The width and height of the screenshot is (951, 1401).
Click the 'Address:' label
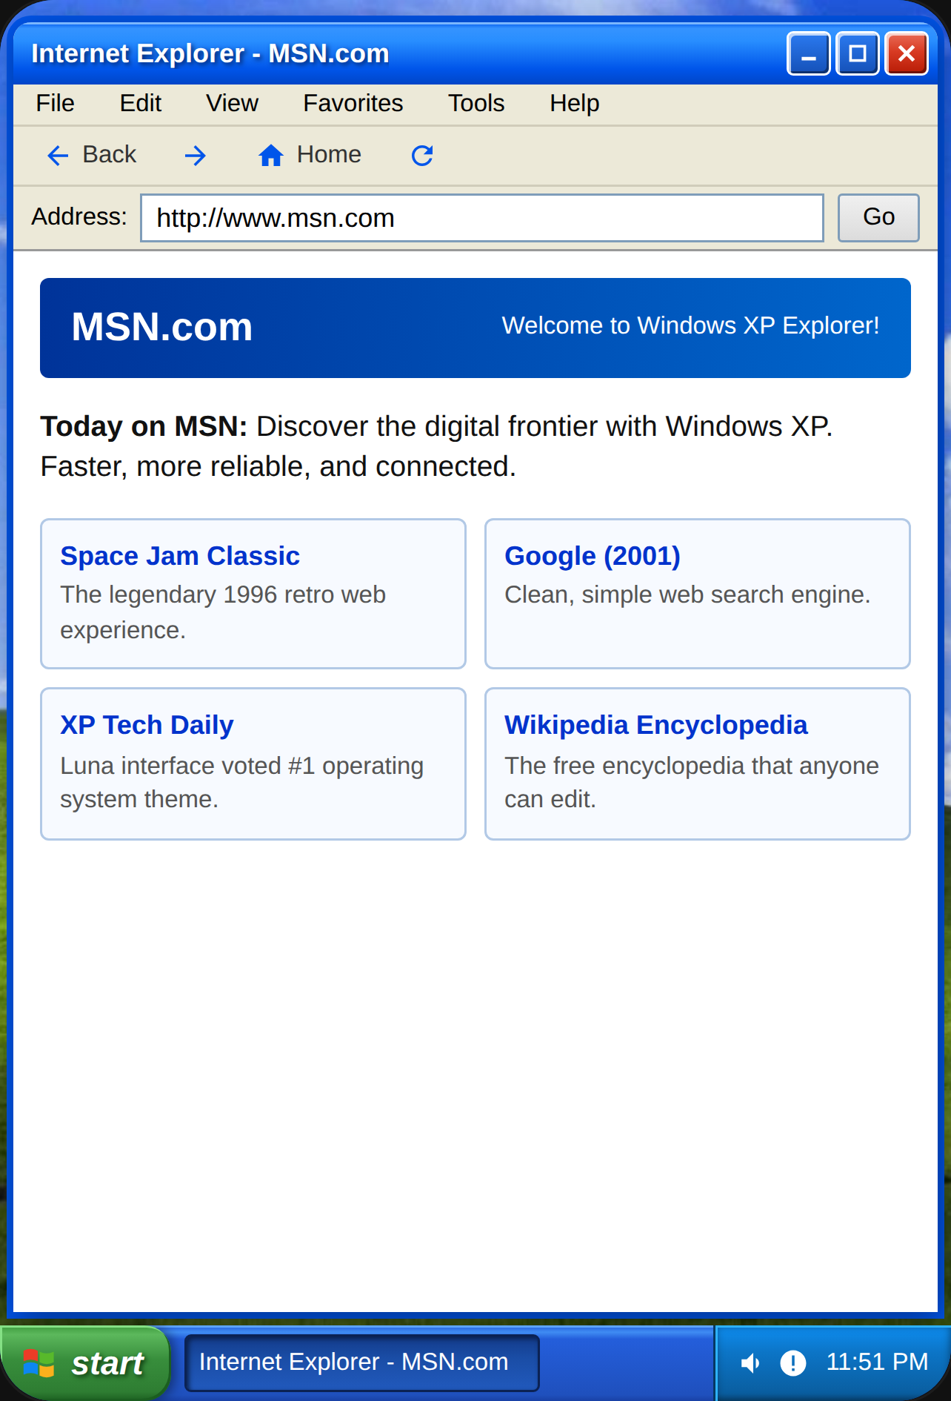[79, 216]
